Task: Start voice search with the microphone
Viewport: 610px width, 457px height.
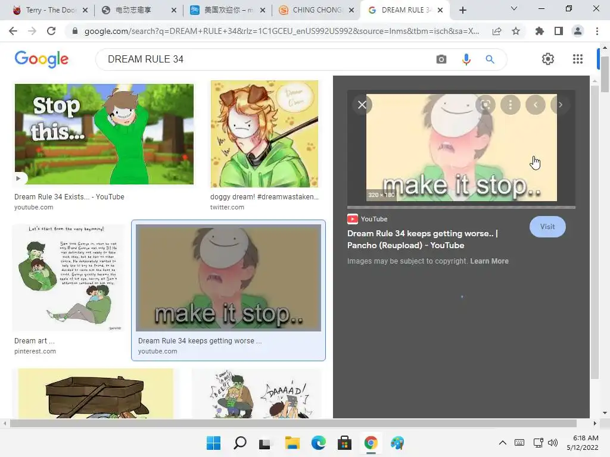Action: 466,59
